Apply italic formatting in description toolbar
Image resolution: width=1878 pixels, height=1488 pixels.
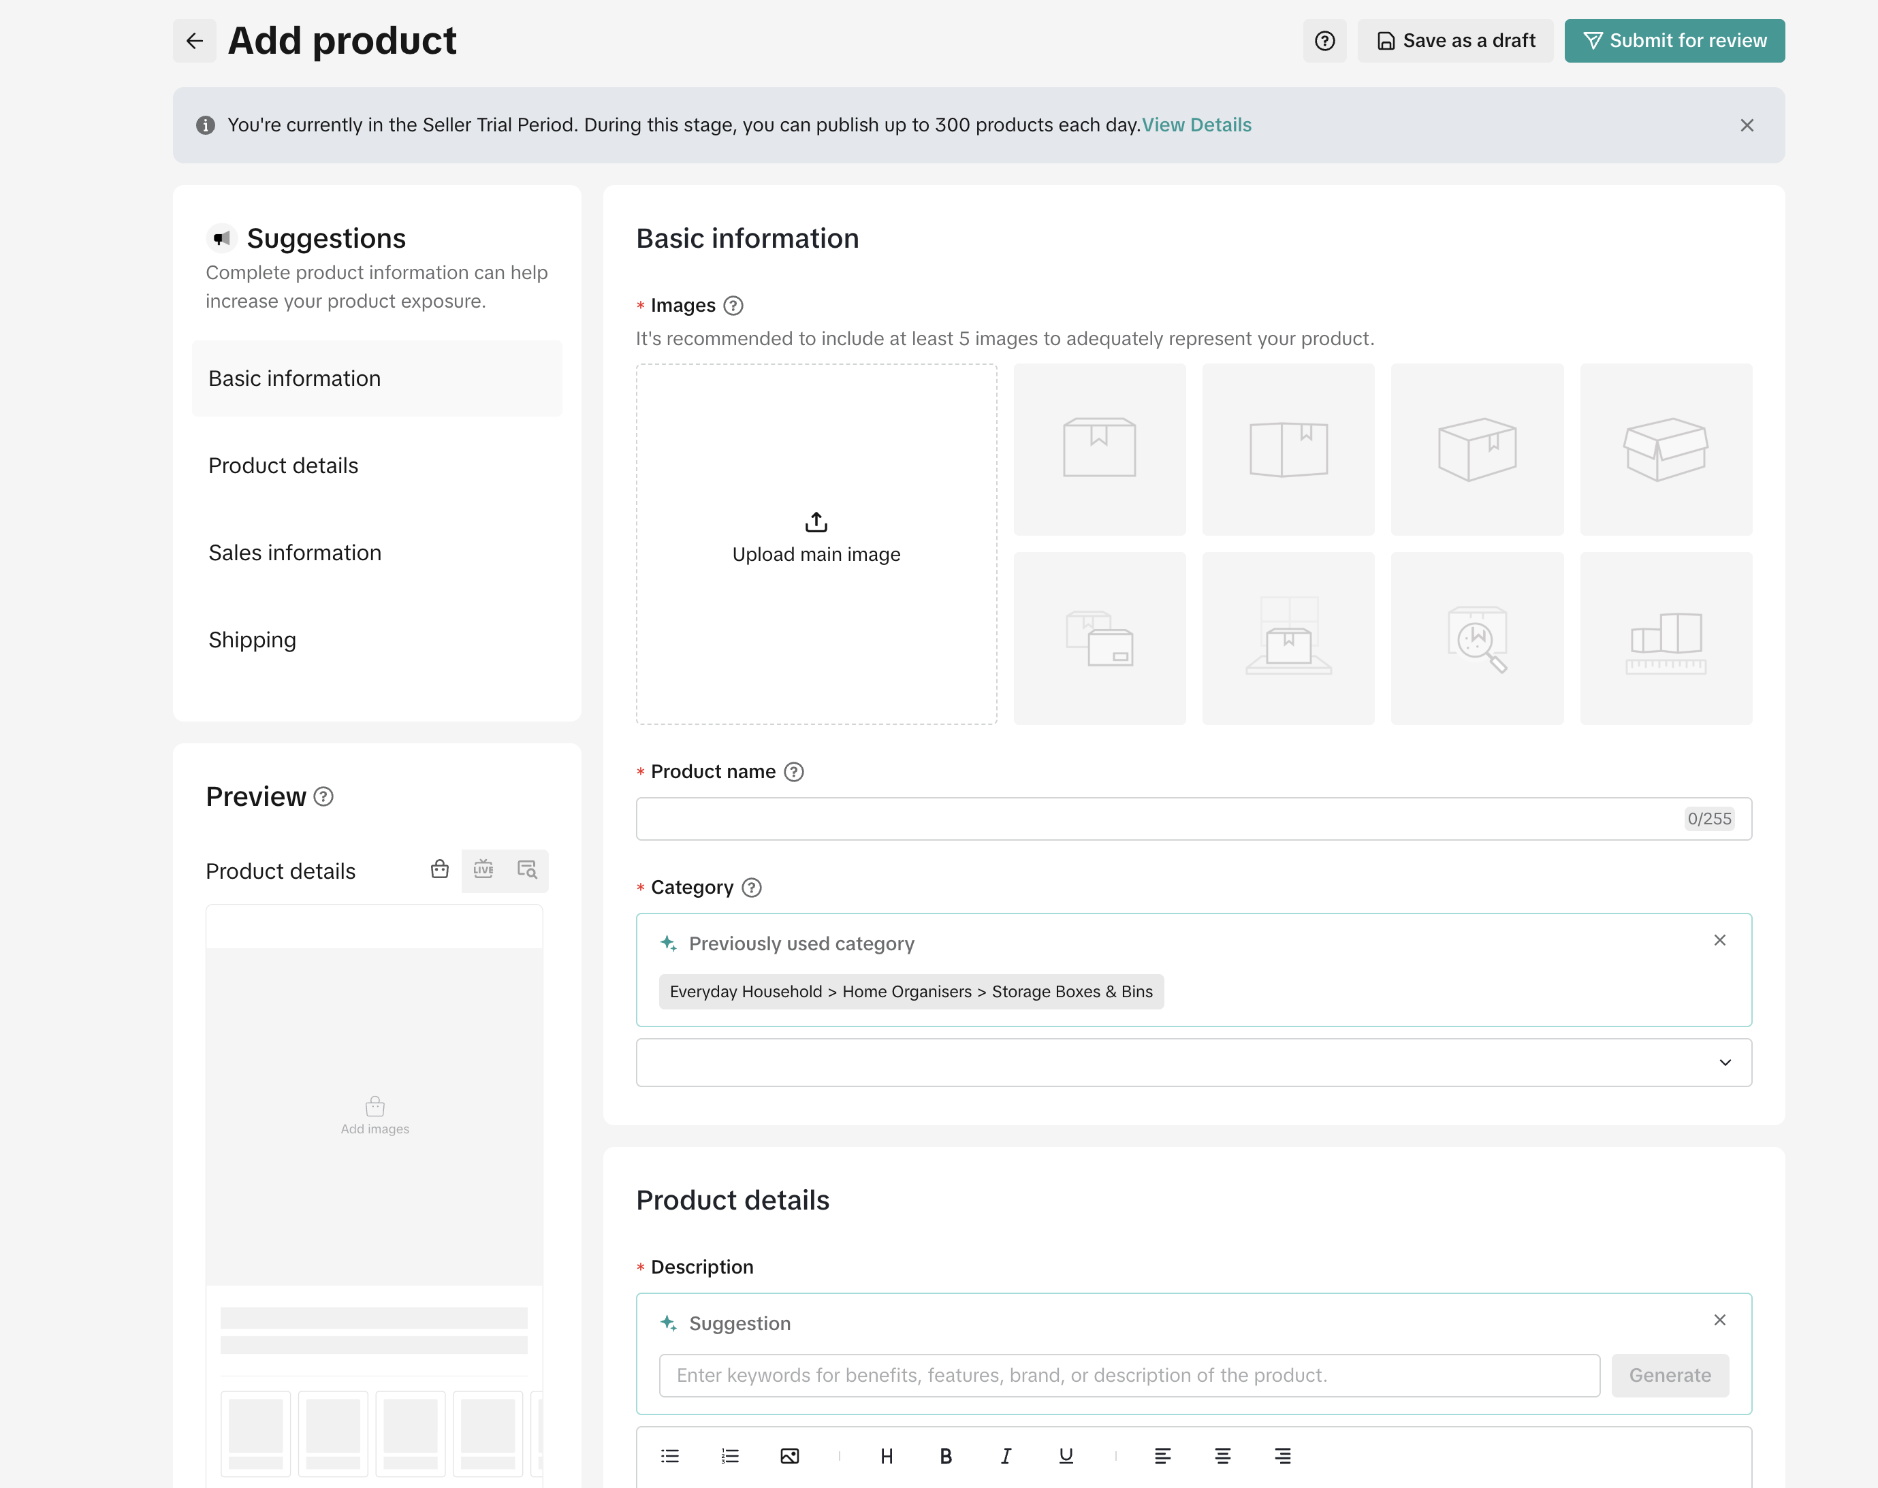click(1005, 1456)
